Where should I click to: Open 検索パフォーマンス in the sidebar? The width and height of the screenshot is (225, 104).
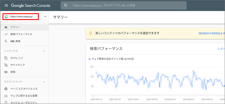pos(24,34)
